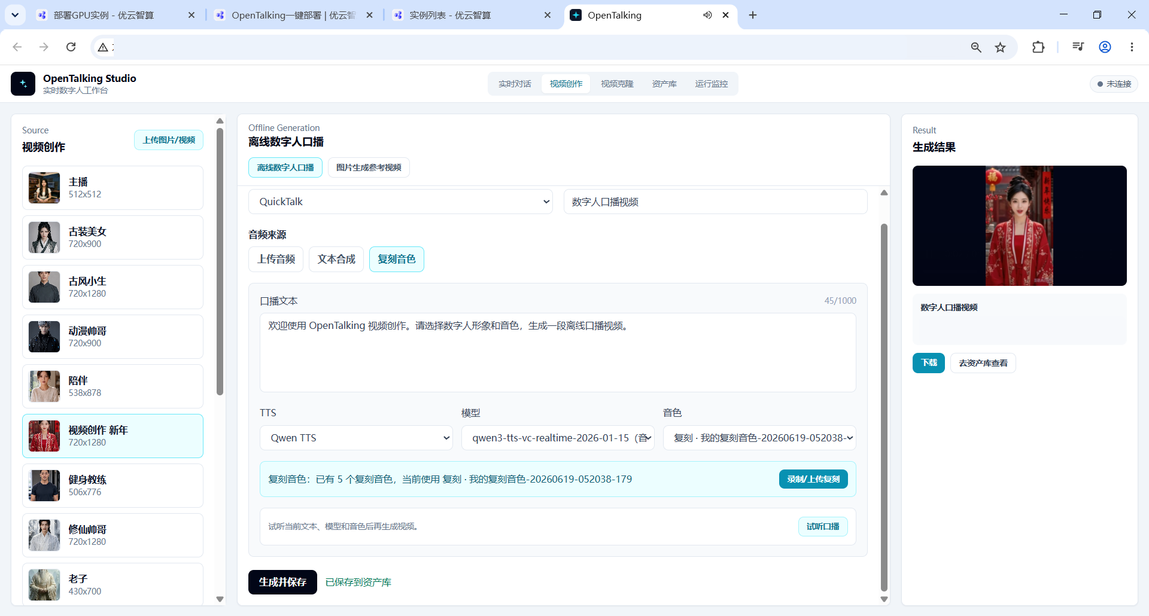Screen dimensions: 1149x616
Task: Select the 动漫帅哥 avatar card
Action: 113,337
